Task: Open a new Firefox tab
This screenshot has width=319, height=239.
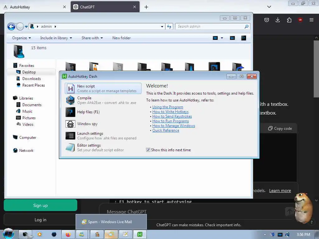Action: [146, 7]
